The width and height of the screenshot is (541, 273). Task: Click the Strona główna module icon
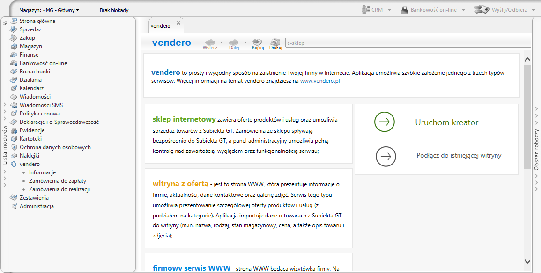pyautogui.click(x=14, y=21)
